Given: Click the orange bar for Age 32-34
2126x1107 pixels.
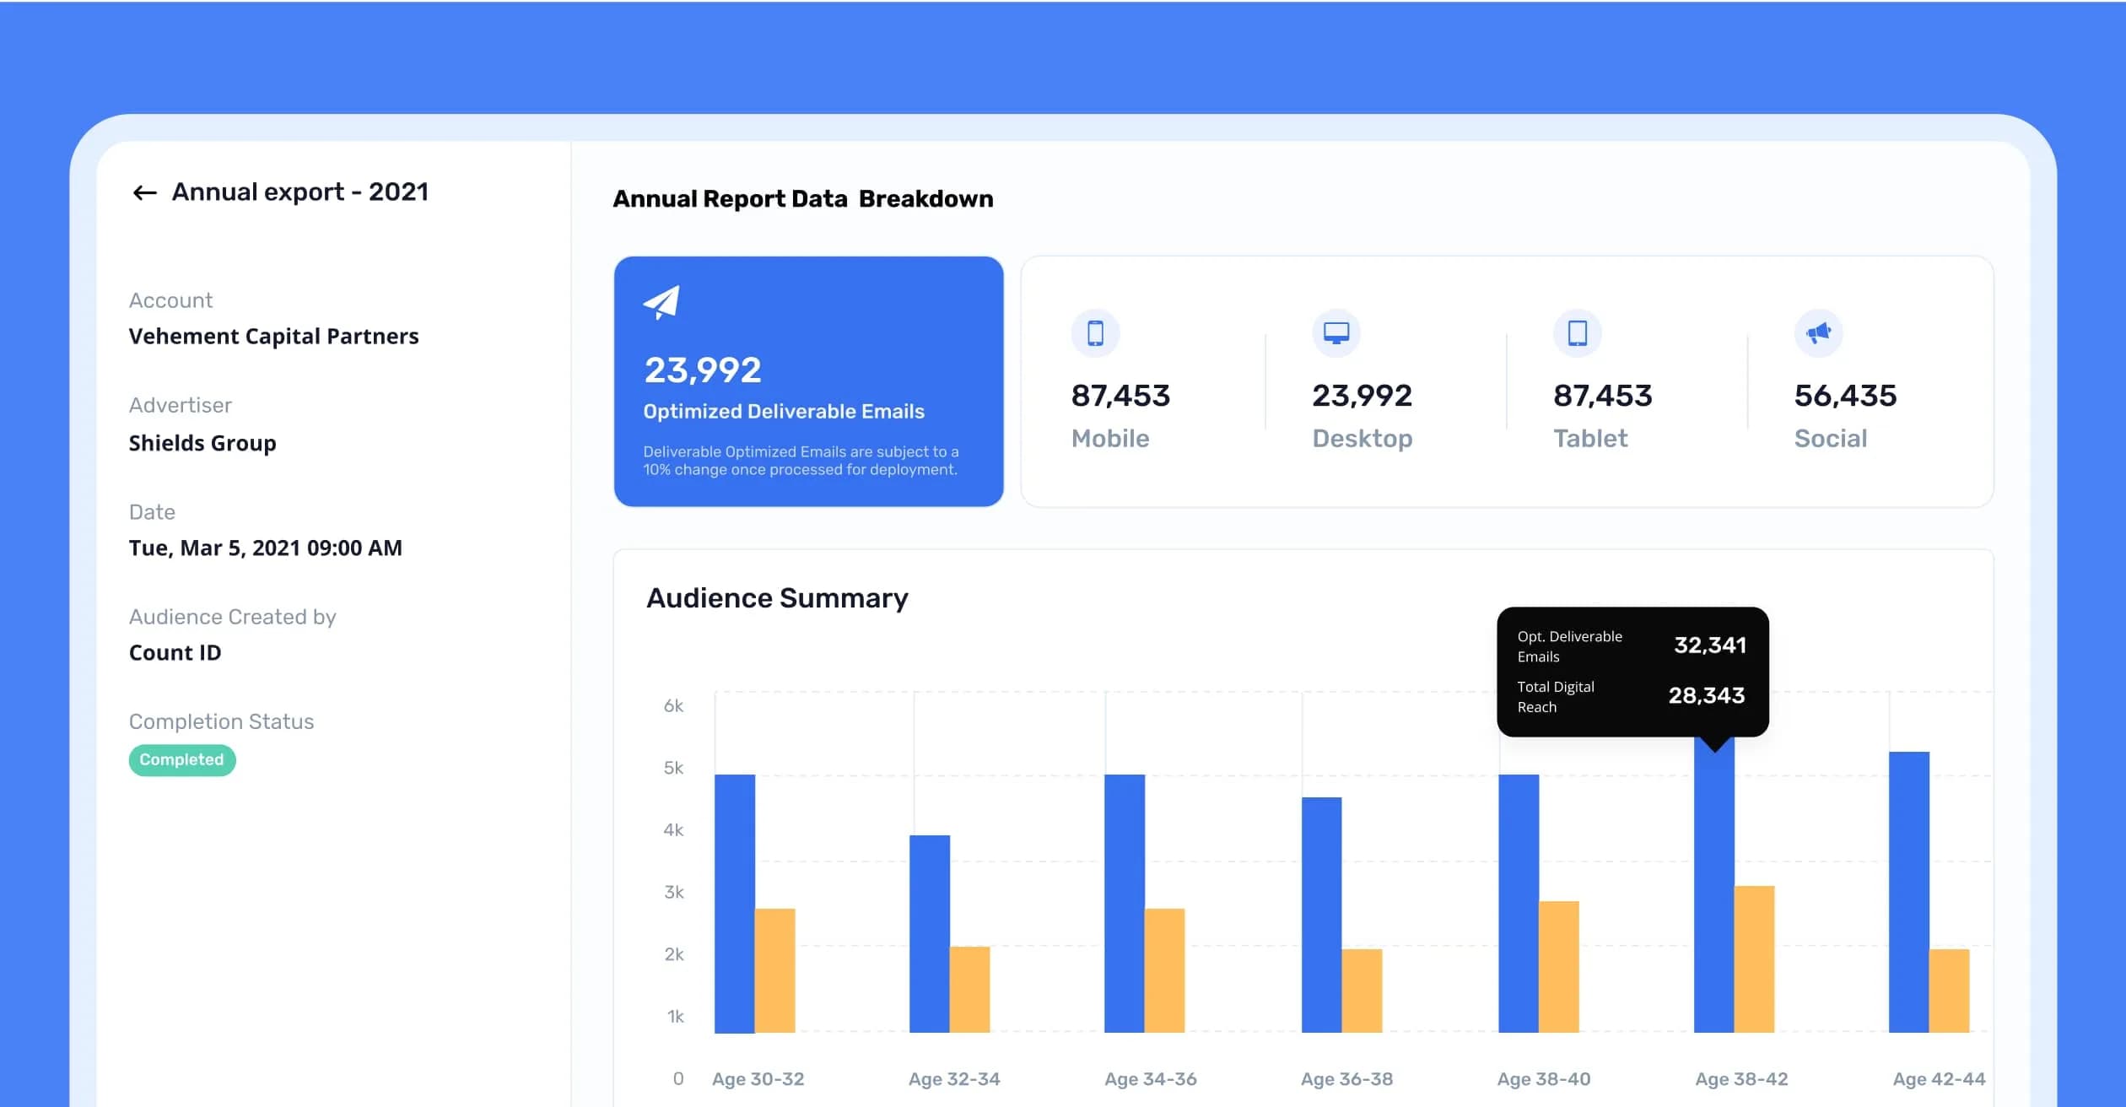Looking at the screenshot, I should coord(969,990).
